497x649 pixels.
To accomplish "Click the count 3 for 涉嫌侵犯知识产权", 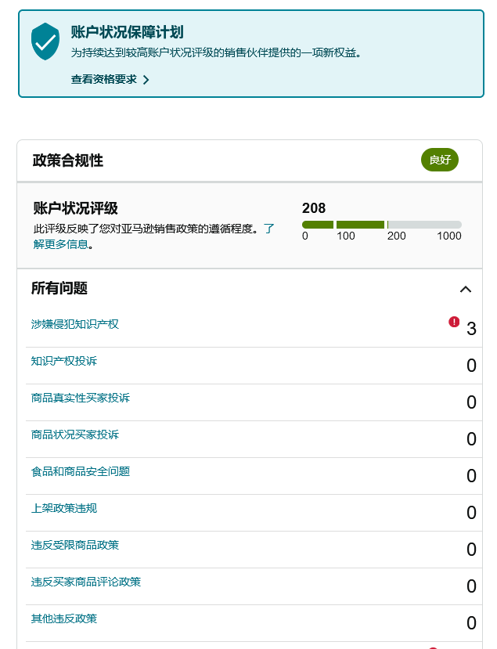I will [x=471, y=329].
